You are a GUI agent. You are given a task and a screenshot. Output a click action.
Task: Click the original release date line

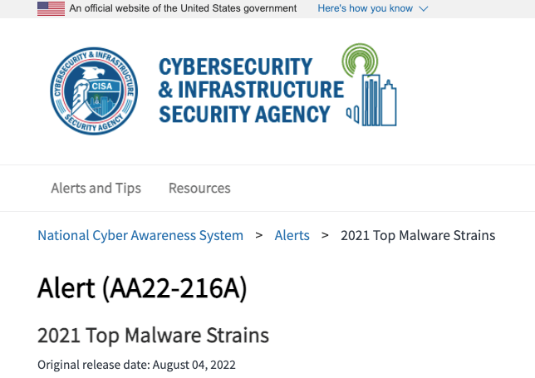(137, 364)
